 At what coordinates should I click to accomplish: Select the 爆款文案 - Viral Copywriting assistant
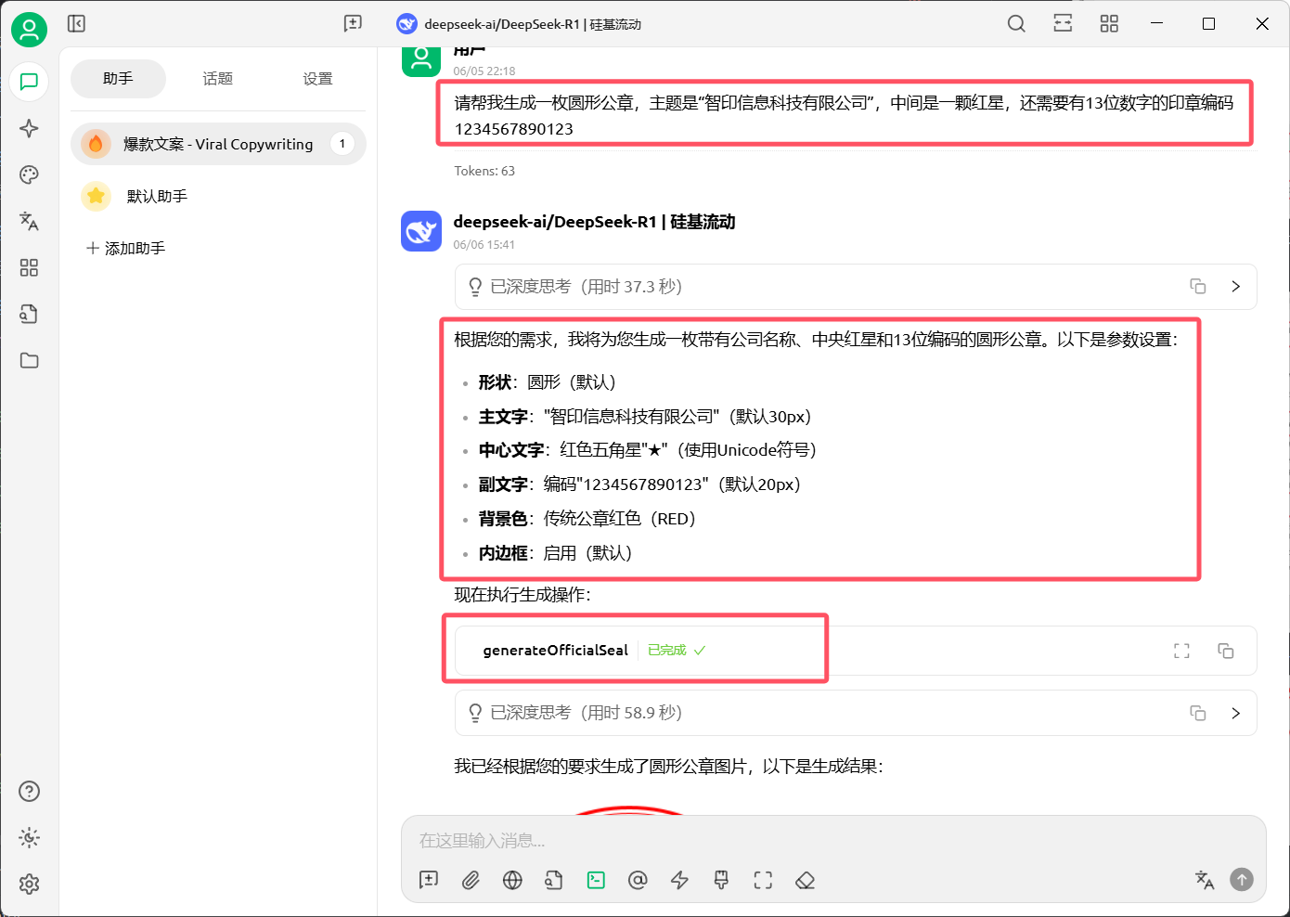218,144
